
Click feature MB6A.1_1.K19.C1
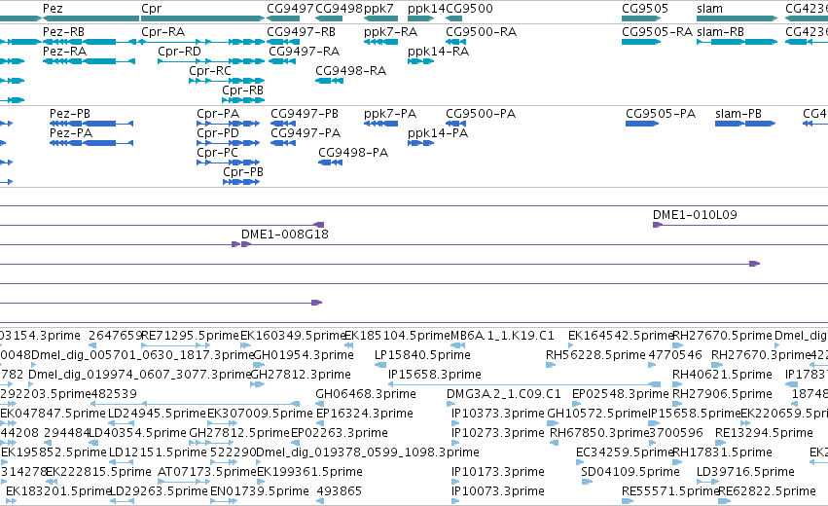point(502,336)
